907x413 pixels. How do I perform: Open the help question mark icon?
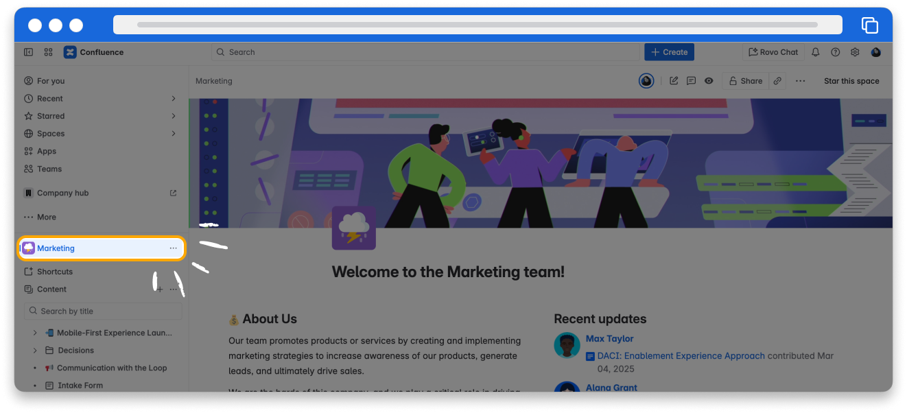pyautogui.click(x=835, y=52)
